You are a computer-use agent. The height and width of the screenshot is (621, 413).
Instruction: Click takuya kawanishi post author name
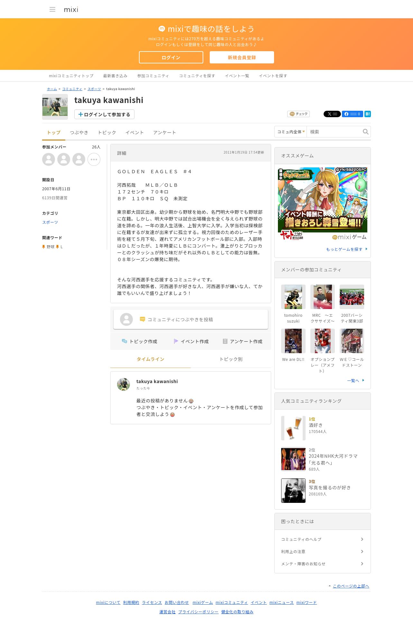tap(157, 381)
